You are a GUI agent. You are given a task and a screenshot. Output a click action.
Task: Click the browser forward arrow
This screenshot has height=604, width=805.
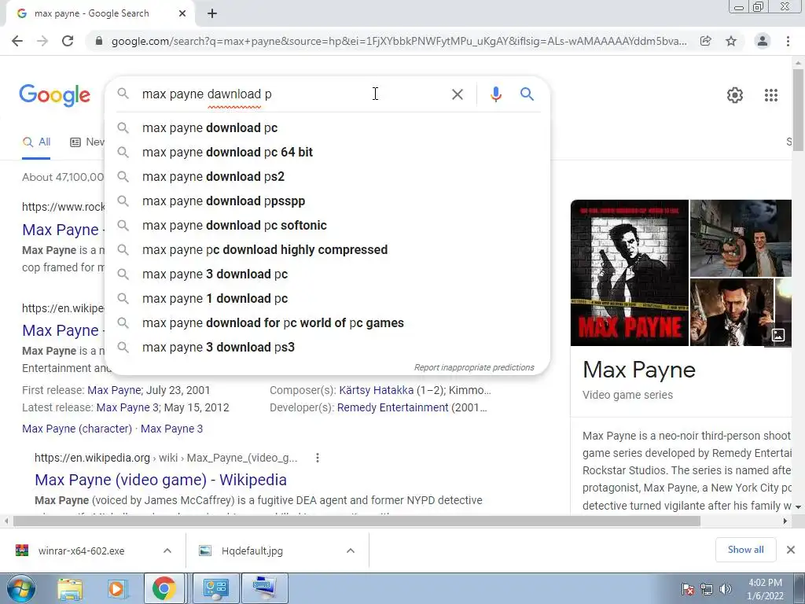click(x=42, y=41)
